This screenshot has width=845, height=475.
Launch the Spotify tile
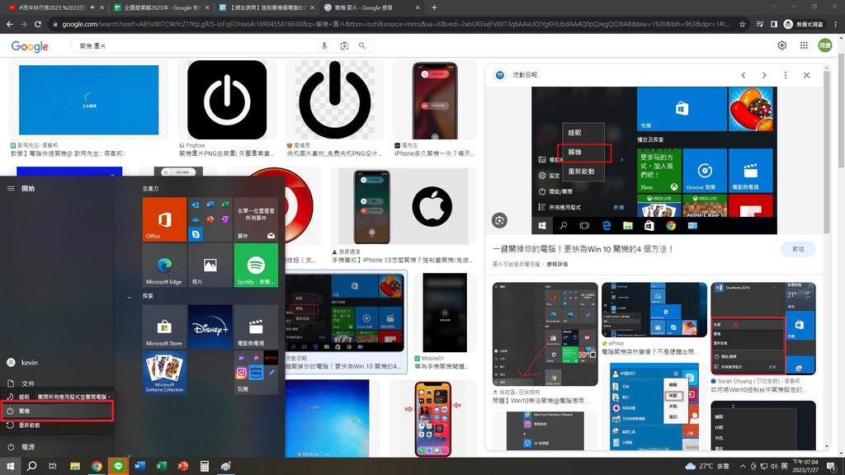click(256, 265)
